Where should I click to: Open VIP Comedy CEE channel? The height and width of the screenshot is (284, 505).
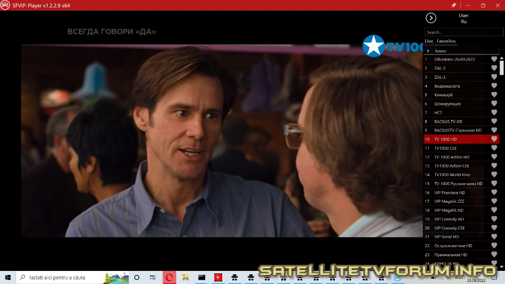coord(461,228)
